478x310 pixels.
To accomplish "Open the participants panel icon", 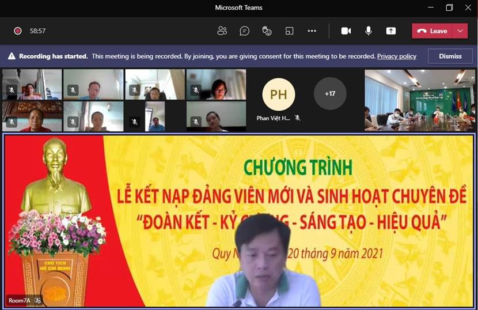I will pos(222,31).
